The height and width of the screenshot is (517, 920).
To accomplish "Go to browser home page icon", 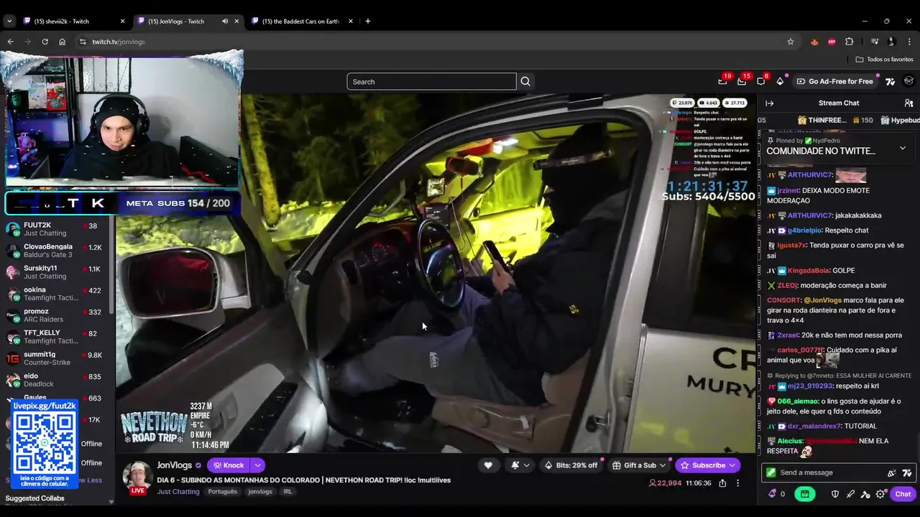I will pos(62,42).
